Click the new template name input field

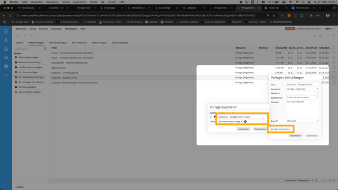tap(242, 117)
